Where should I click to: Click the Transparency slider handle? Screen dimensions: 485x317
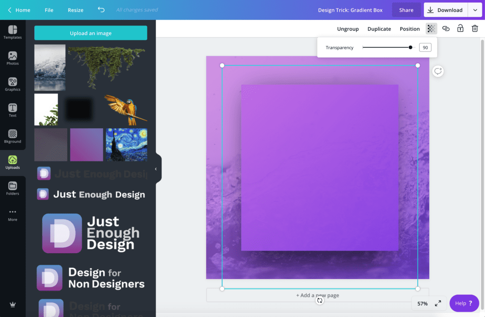point(410,47)
